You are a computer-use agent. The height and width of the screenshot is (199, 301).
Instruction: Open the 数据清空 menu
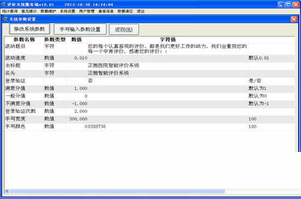[125, 11]
